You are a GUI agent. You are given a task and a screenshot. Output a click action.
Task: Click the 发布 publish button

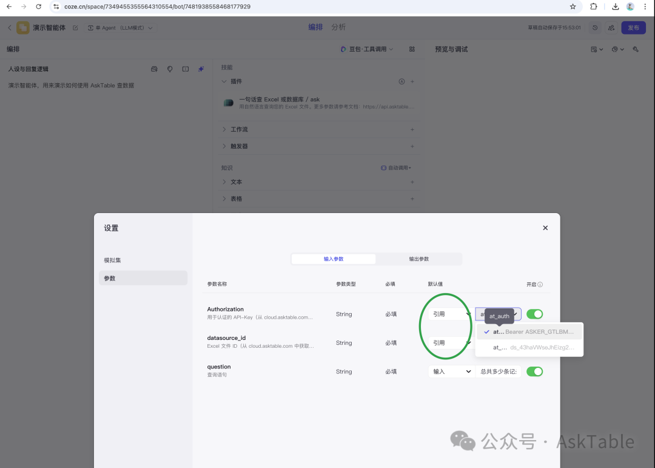[x=633, y=27]
